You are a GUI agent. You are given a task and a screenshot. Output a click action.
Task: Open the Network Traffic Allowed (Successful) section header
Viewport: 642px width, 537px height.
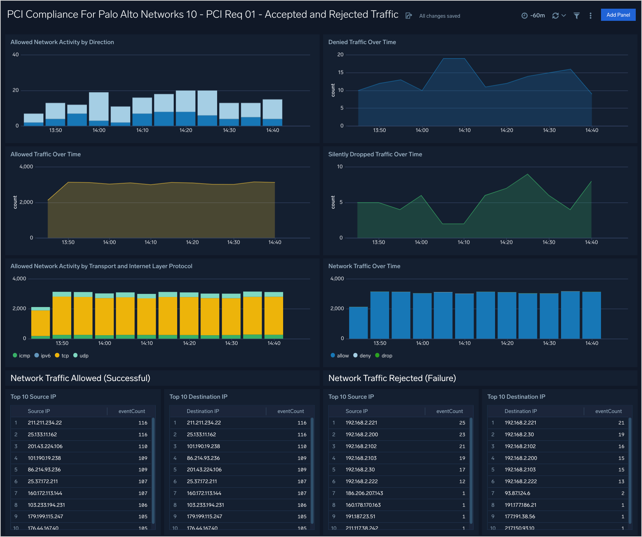80,378
